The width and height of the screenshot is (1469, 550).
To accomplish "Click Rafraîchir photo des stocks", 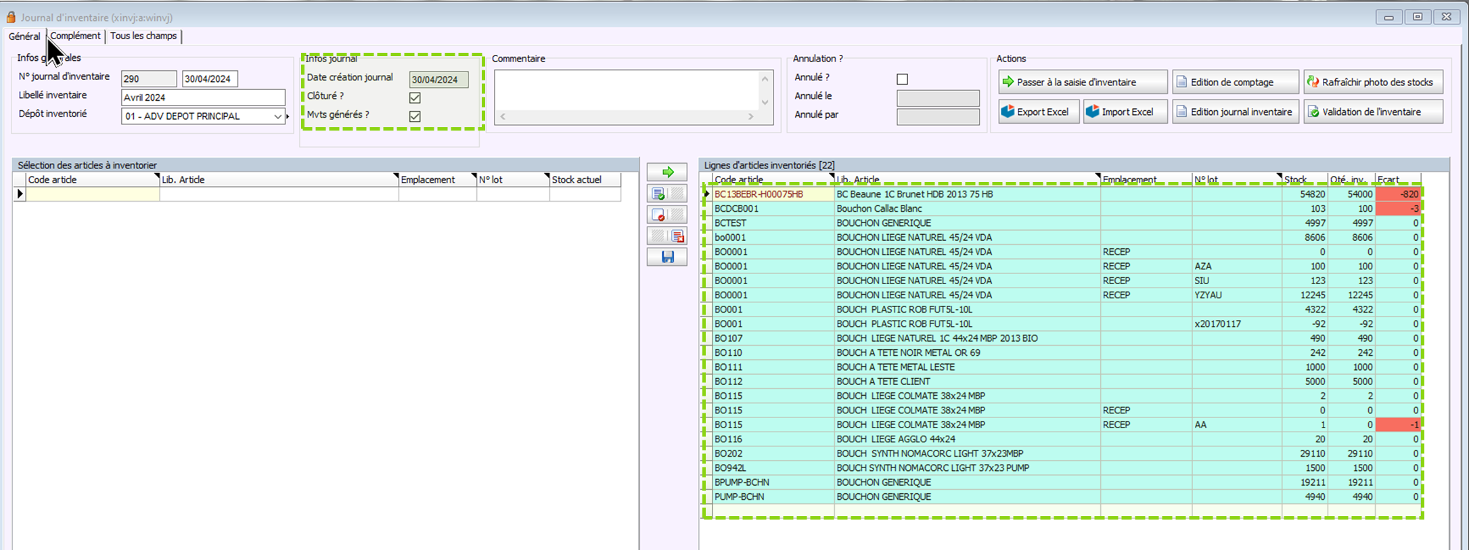I will click(1373, 82).
